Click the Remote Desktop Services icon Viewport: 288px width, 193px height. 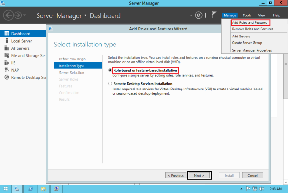(x=7, y=77)
